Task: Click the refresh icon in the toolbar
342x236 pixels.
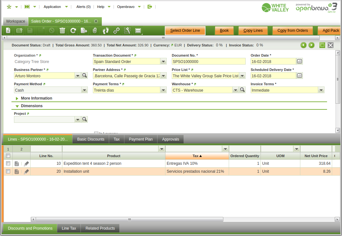Action: point(73,31)
